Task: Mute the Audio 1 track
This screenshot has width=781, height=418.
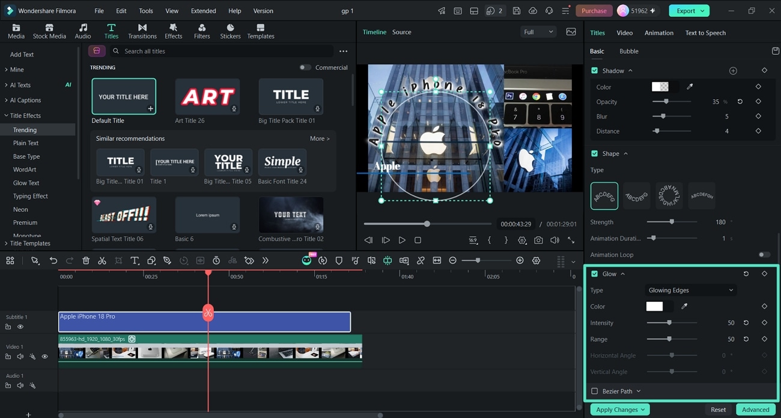Action: pyautogui.click(x=20, y=386)
